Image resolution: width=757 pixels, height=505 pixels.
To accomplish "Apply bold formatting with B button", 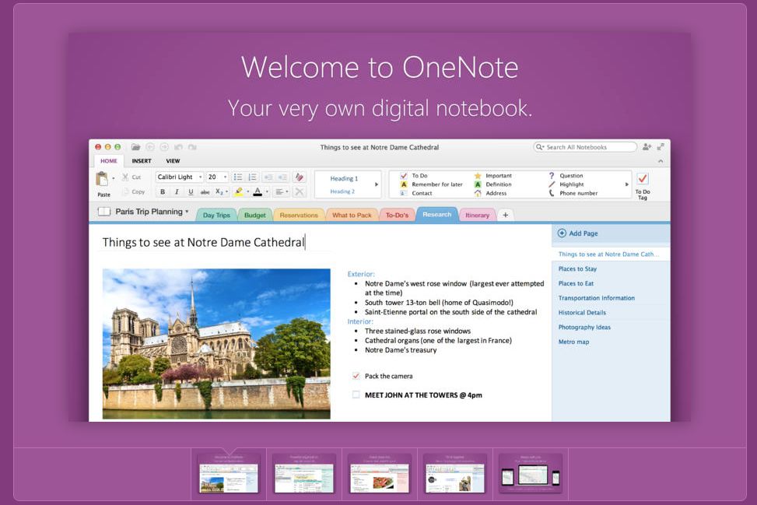I will pyautogui.click(x=163, y=191).
